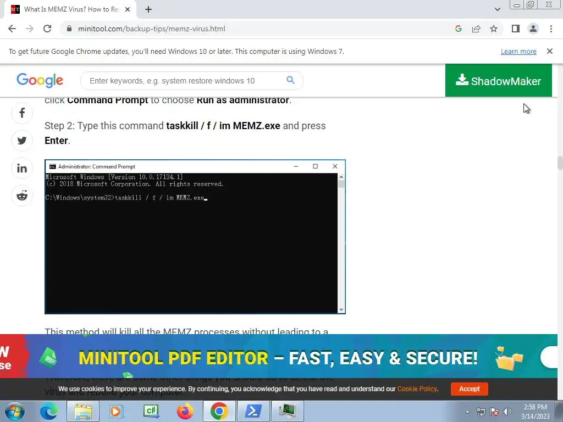
Task: Accept the cookie policy
Action: click(470, 389)
